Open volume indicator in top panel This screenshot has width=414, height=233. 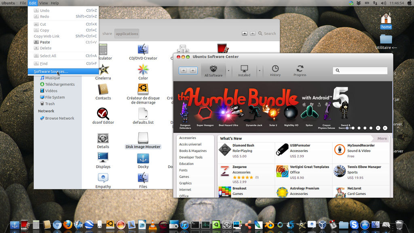[x=383, y=3]
